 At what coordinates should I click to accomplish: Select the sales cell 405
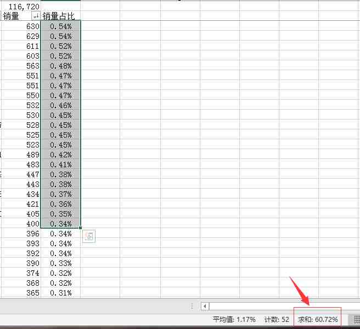tap(21, 214)
